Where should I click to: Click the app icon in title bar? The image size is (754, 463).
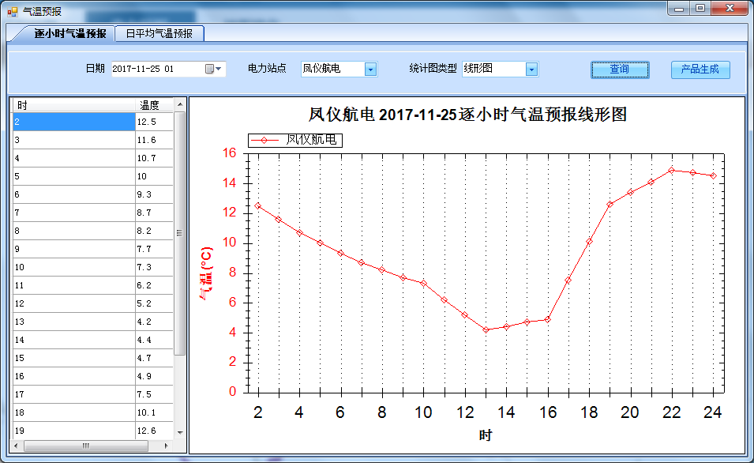pos(12,12)
